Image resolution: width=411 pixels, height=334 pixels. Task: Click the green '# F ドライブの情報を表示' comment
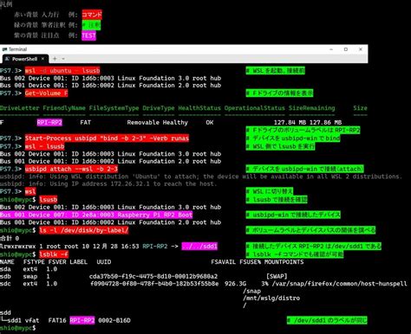pos(279,93)
